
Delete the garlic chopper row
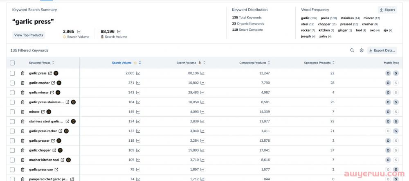(22, 150)
